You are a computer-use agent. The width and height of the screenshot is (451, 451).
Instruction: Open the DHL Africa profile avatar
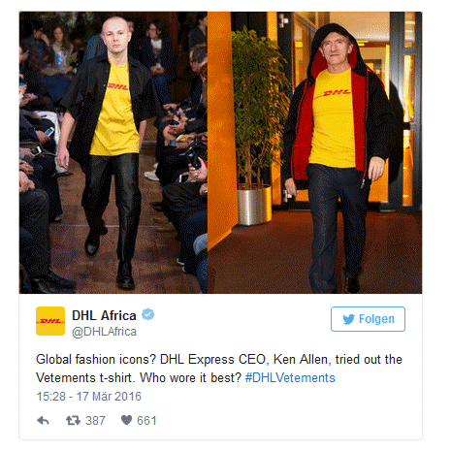pyautogui.click(x=50, y=321)
